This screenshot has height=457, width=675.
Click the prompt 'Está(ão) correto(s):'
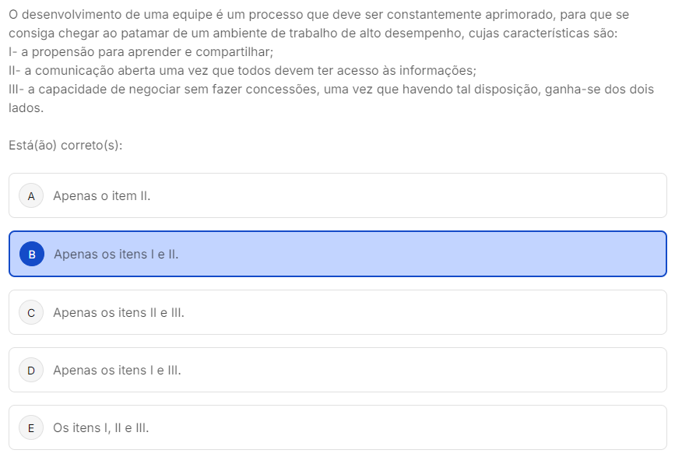coord(65,145)
